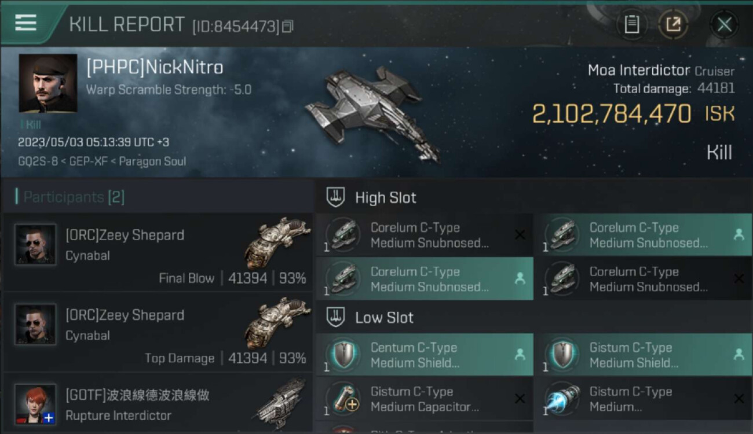
Task: Select the Top Damage Zeey Shepard entry
Action: [x=158, y=332]
